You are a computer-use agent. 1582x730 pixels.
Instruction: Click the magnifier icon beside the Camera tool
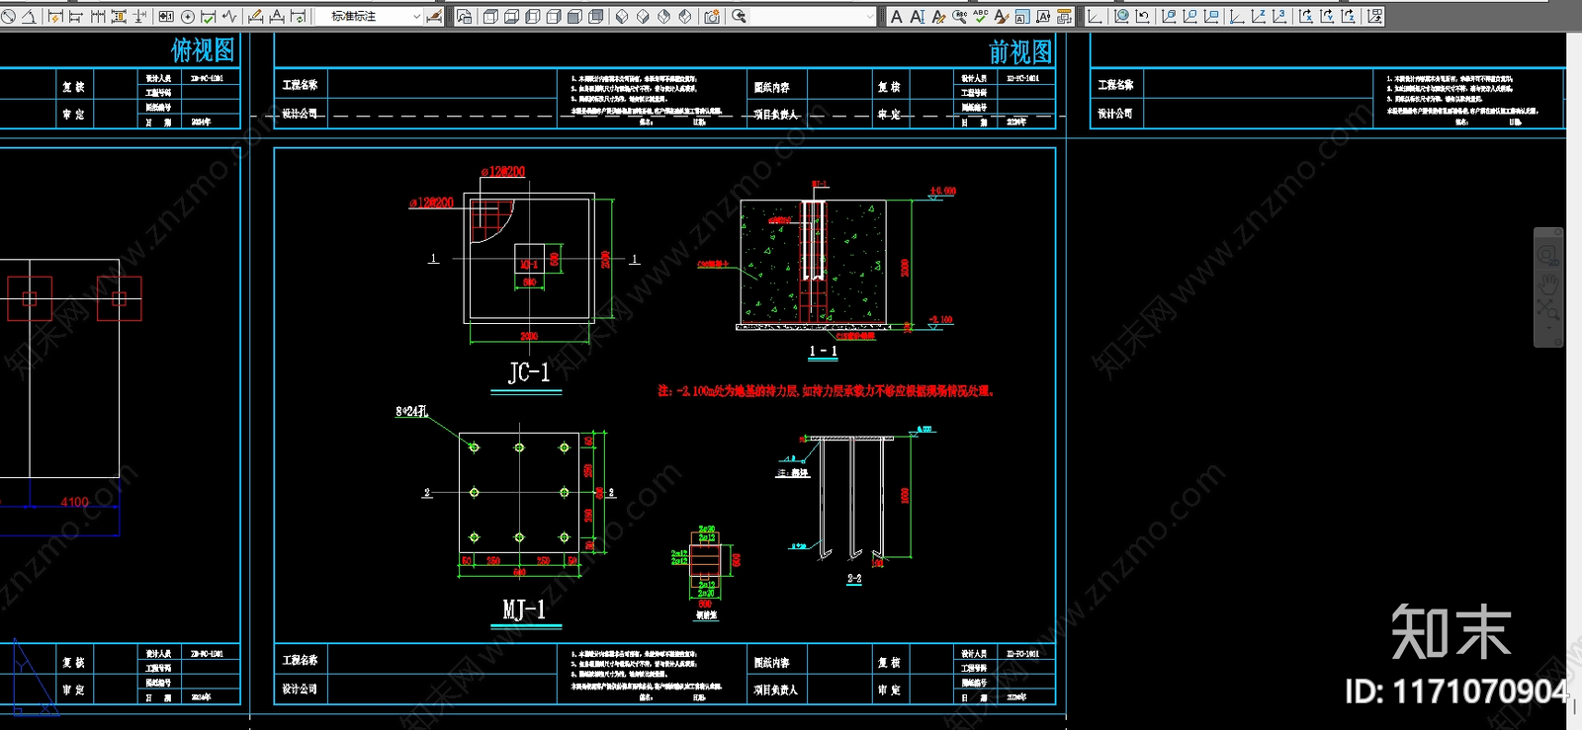(x=739, y=17)
